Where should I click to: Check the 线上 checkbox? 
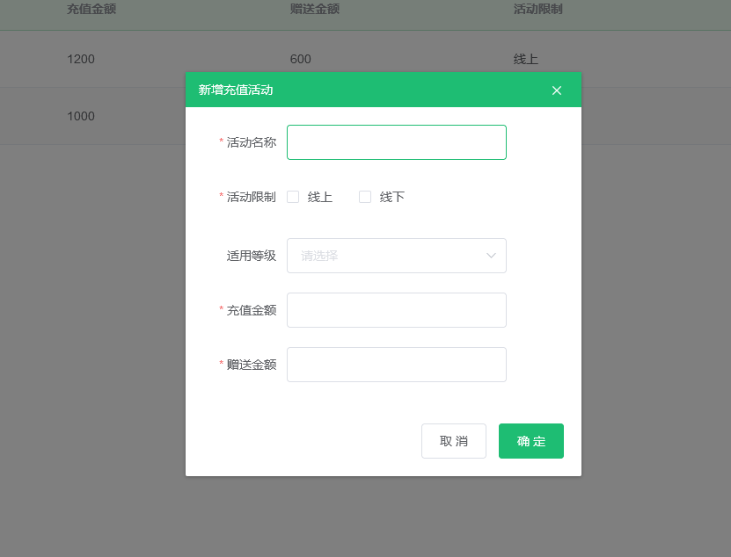click(x=293, y=197)
